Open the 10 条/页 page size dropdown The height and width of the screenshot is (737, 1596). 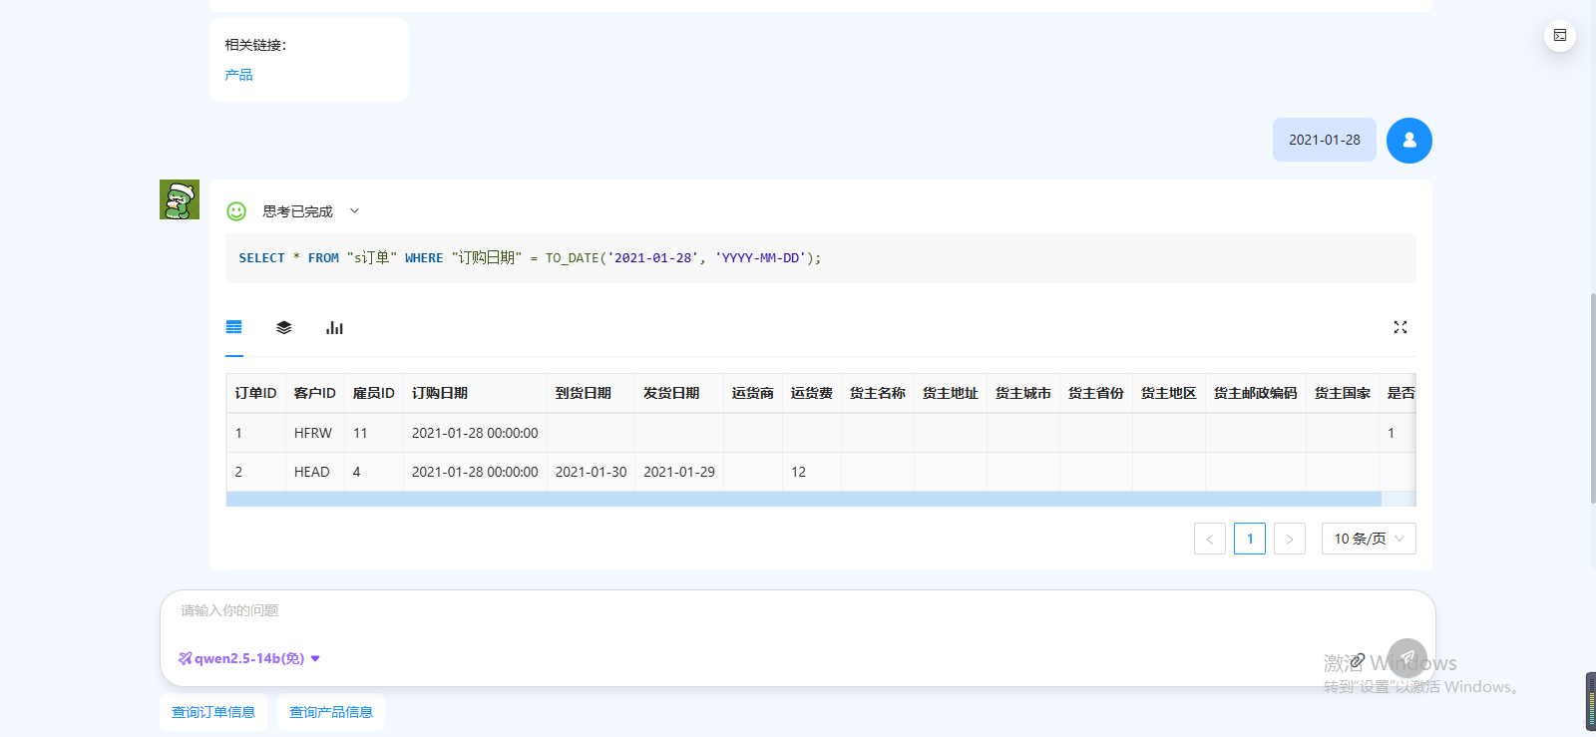(1368, 539)
